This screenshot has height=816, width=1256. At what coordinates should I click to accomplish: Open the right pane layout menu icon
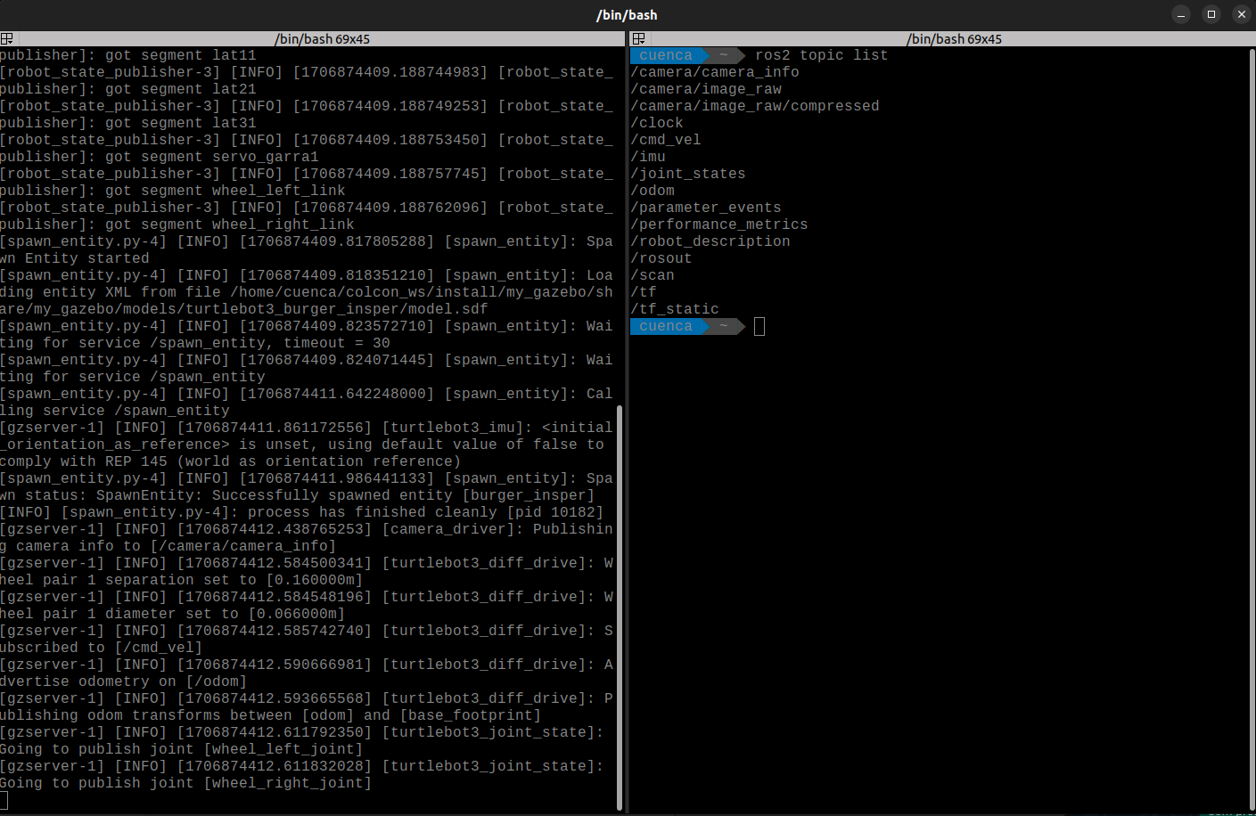638,39
